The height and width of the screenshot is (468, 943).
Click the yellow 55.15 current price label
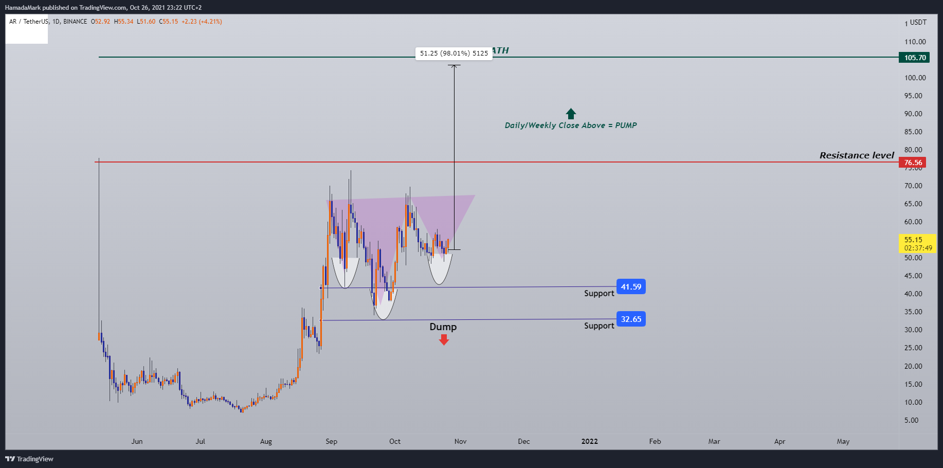click(918, 244)
